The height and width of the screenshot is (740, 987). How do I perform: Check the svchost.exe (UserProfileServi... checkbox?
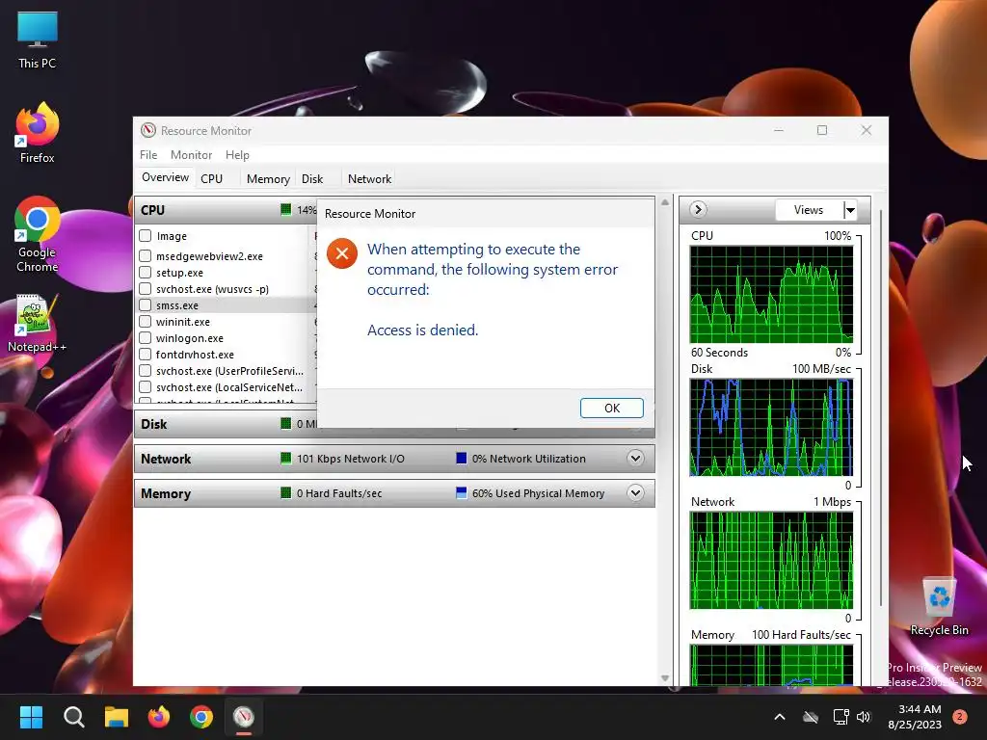tap(146, 371)
